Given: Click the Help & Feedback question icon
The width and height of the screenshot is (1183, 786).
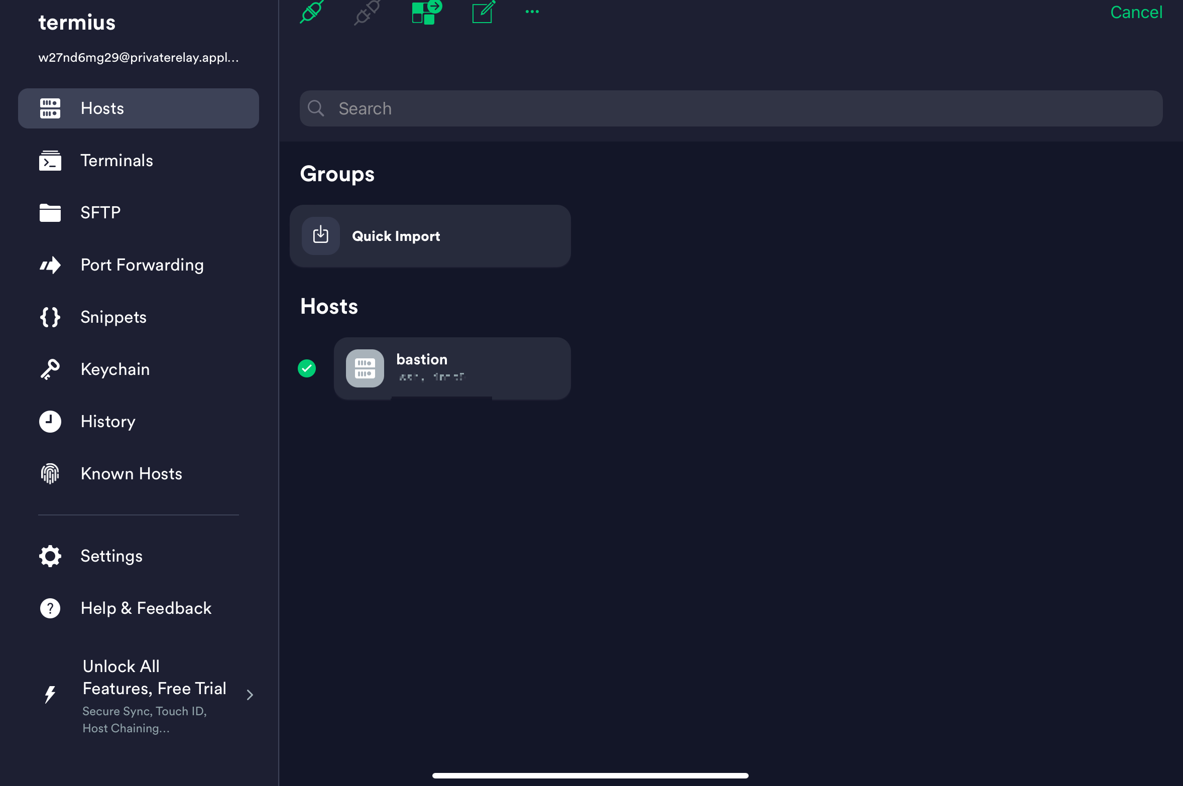Looking at the screenshot, I should click(x=50, y=608).
